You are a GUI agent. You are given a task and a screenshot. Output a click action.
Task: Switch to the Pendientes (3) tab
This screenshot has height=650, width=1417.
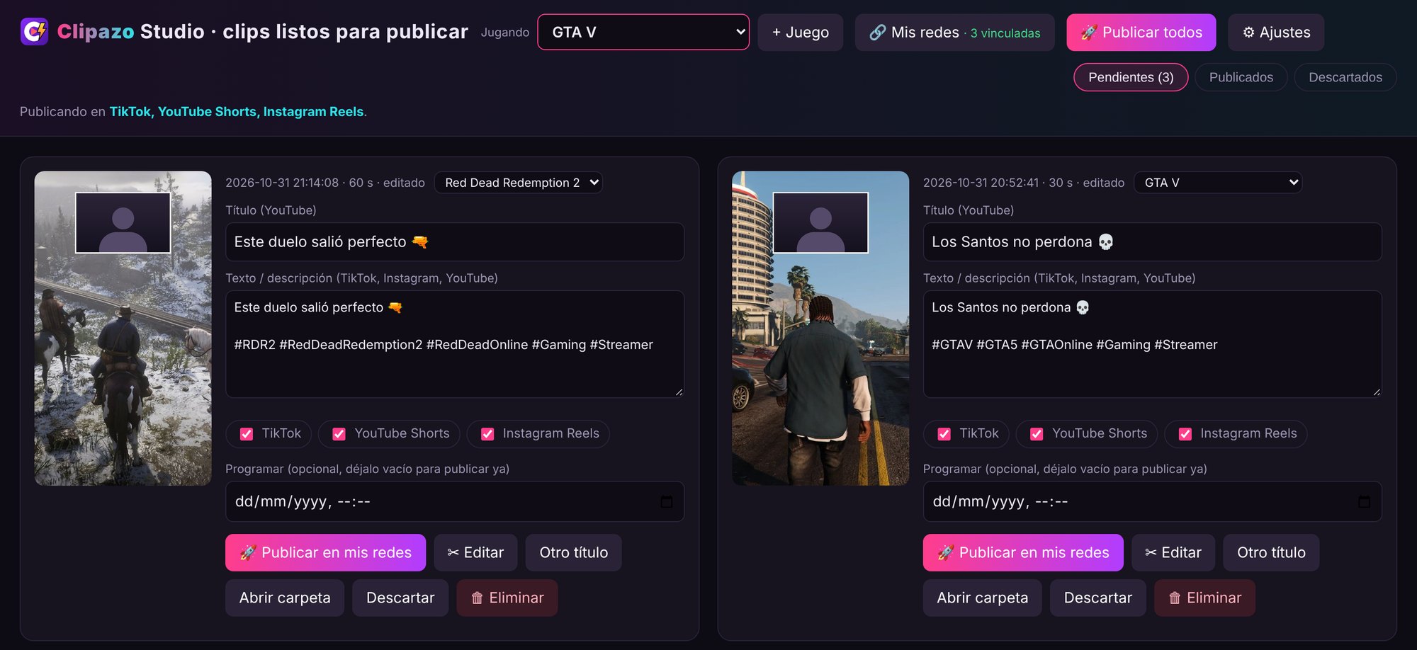point(1131,77)
